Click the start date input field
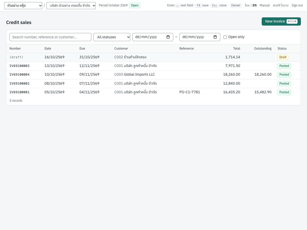307x230 pixels. 153,37
